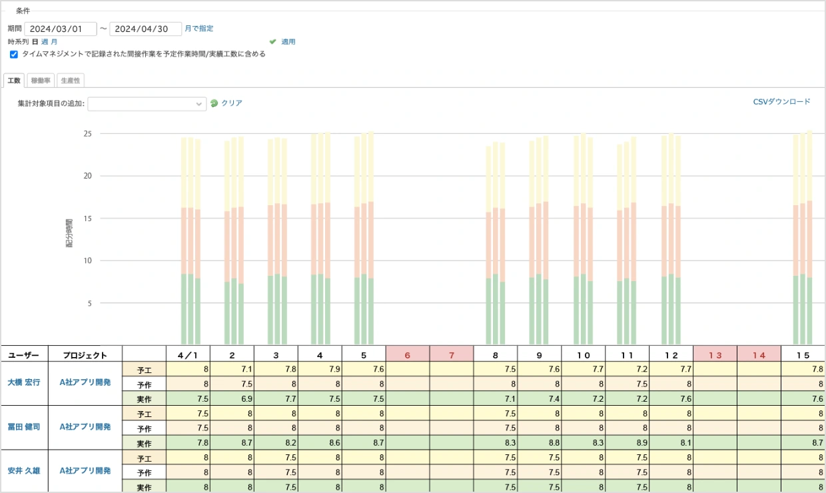Click the start date field 2024/03/01

61,29
